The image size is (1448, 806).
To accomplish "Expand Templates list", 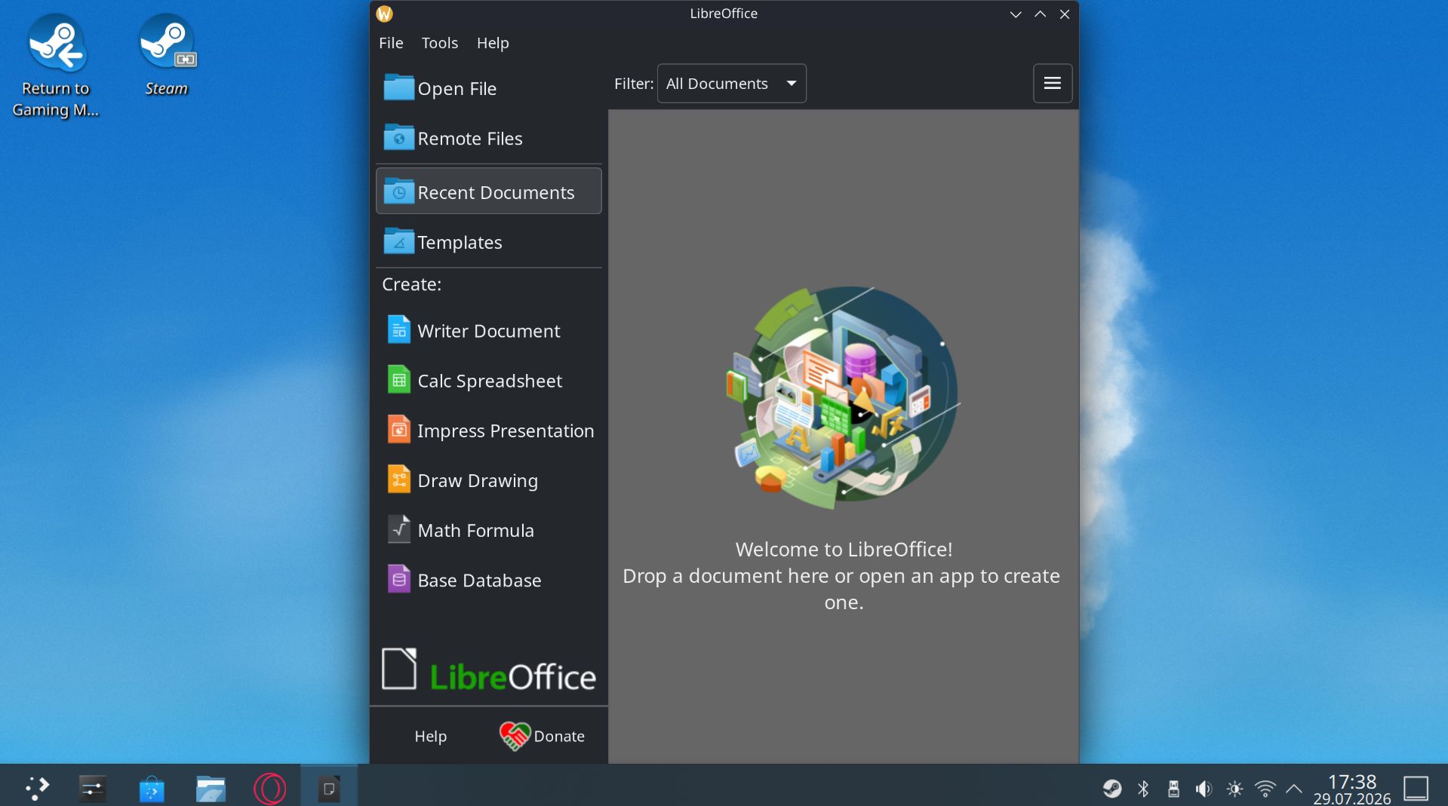I will click(488, 242).
